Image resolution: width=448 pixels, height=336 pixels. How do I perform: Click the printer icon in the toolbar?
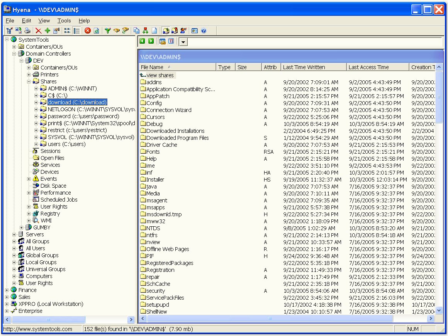point(27,31)
